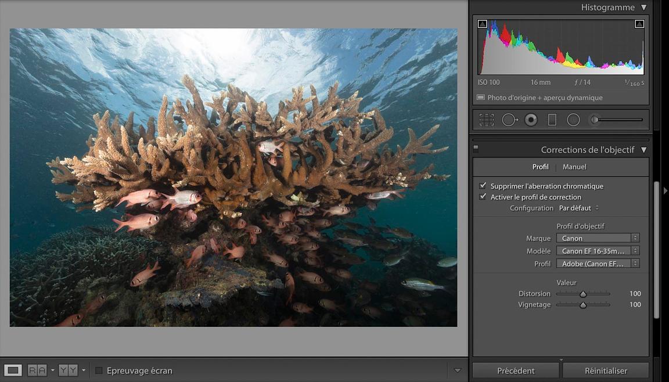Click the f / 14 aperture readout

click(582, 82)
